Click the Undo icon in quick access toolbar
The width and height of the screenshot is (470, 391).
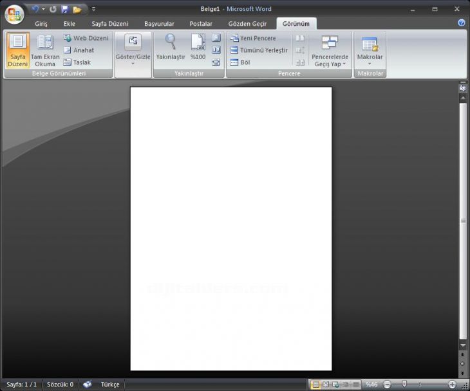(x=35, y=9)
